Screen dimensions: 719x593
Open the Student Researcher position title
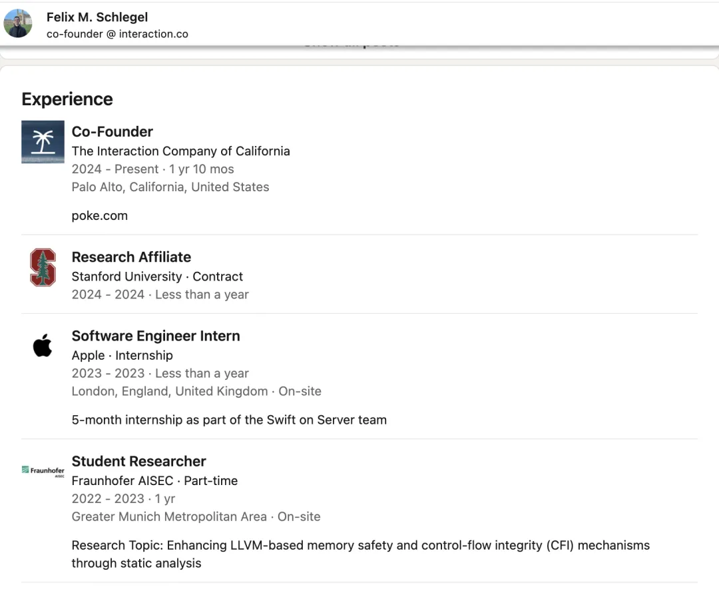138,461
